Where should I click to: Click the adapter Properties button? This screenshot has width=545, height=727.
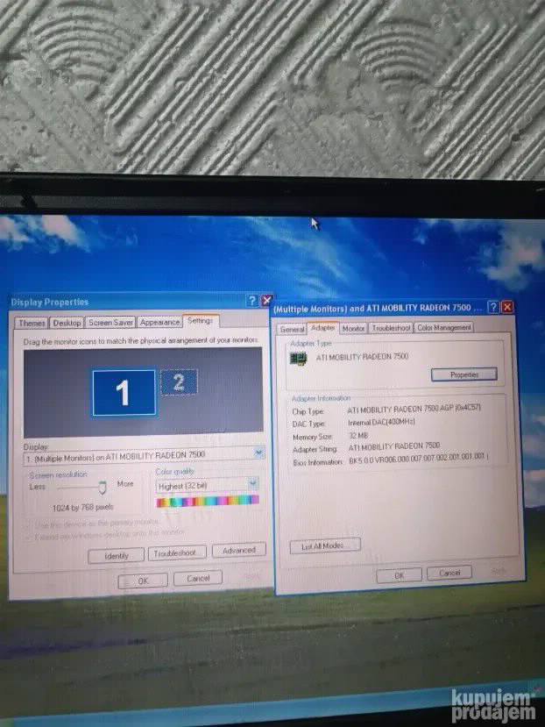pyautogui.click(x=464, y=374)
